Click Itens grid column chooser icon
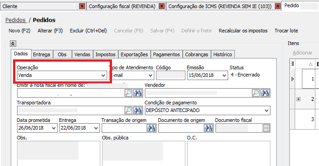 coord(292,64)
